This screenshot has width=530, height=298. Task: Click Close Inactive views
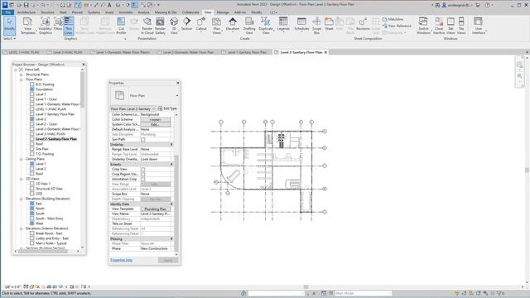pyautogui.click(x=439, y=26)
